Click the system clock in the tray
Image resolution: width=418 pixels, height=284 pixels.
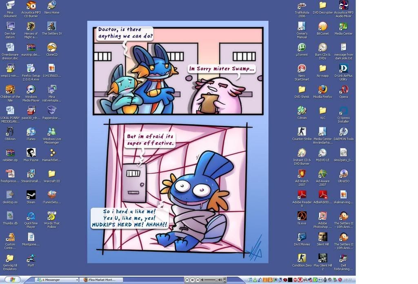pos(348,280)
